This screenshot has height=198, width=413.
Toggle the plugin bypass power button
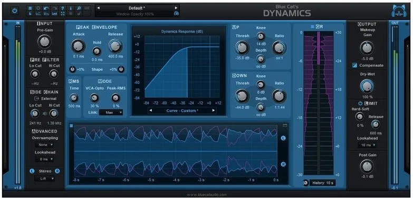pyautogui.click(x=15, y=11)
